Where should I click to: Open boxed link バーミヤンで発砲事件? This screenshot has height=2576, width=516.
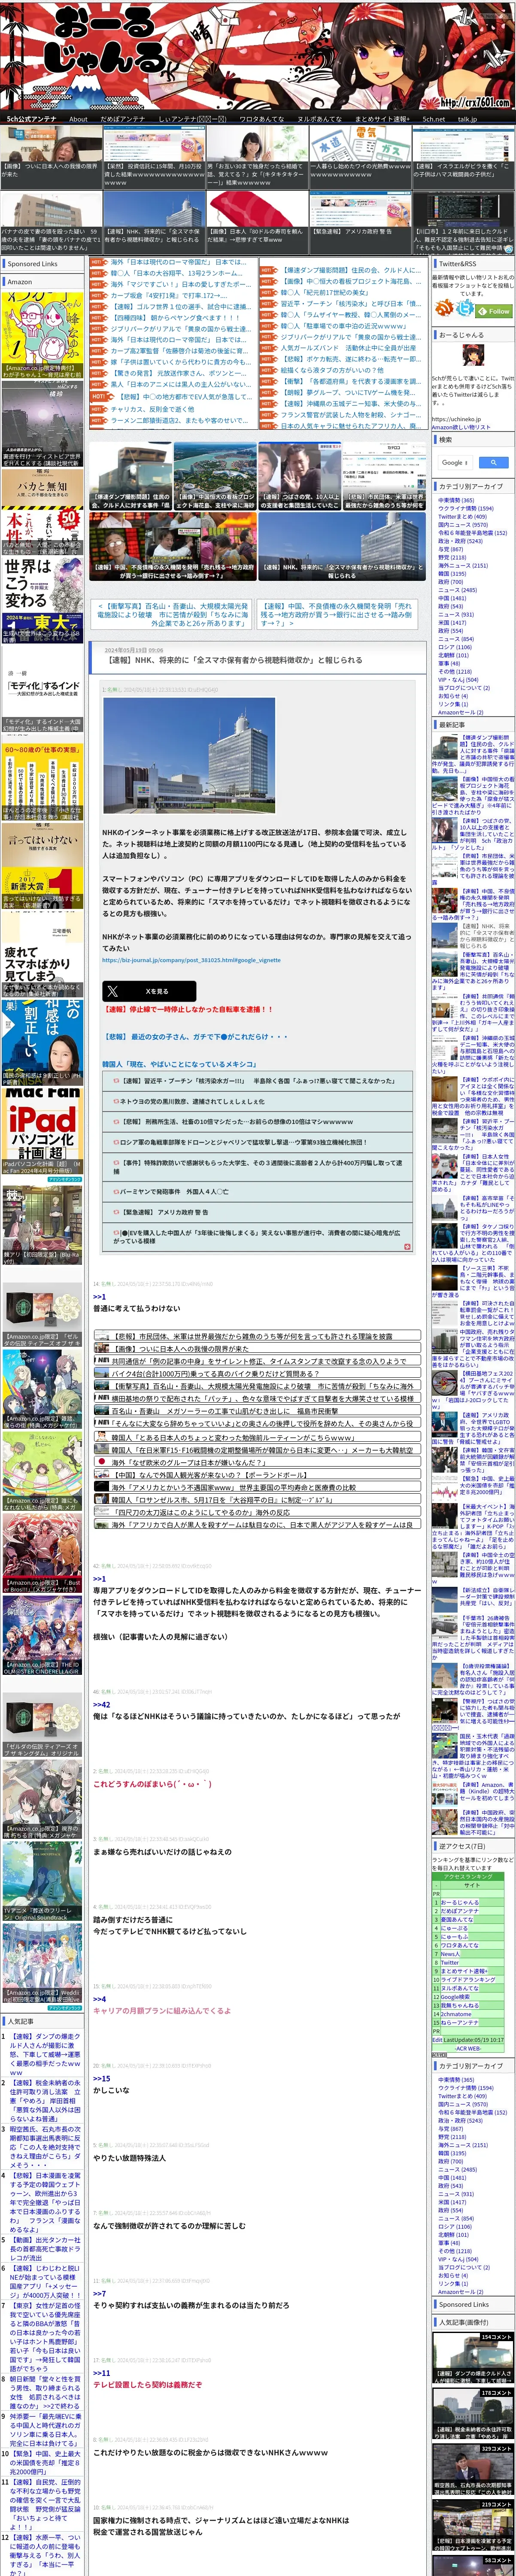pos(257,1192)
